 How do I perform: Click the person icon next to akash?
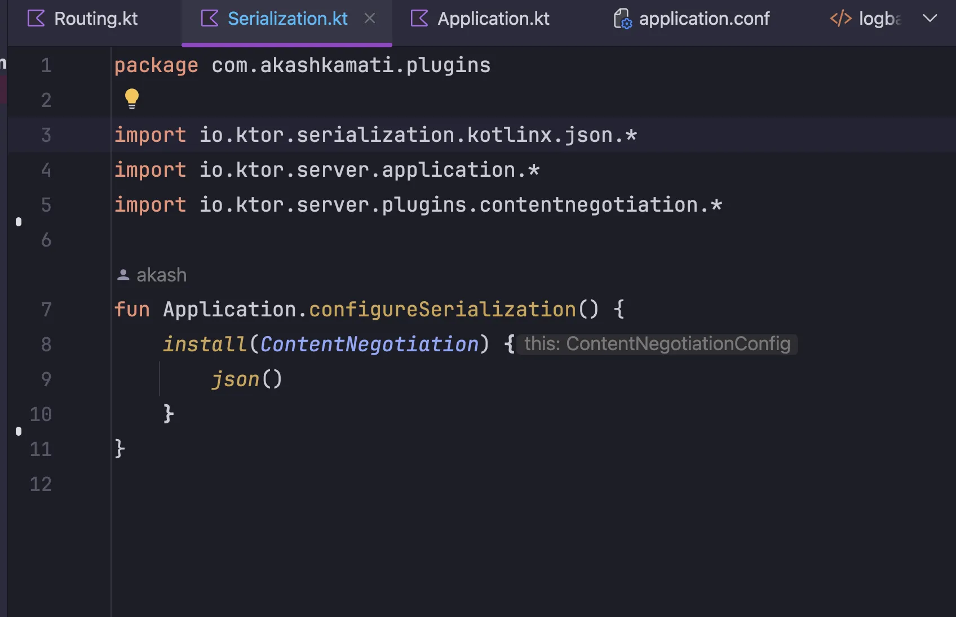[123, 275]
